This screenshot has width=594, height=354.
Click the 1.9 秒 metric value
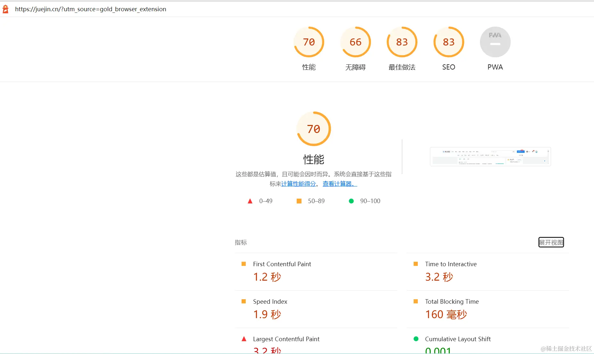click(x=267, y=315)
